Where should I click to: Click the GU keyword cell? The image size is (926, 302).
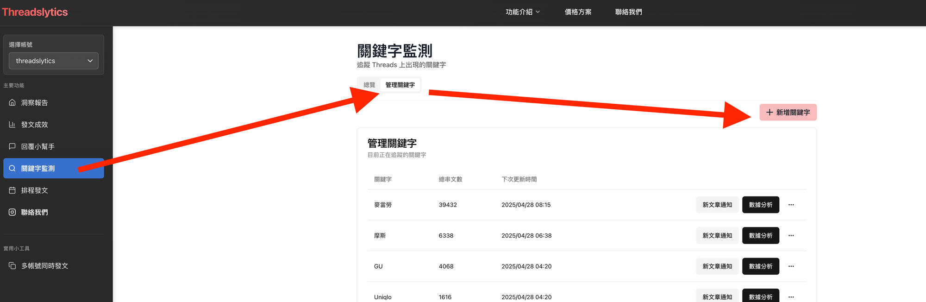[x=378, y=266]
